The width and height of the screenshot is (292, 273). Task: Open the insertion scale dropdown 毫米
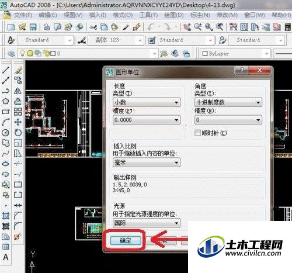pyautogui.click(x=147, y=163)
